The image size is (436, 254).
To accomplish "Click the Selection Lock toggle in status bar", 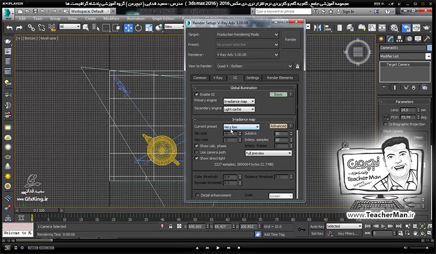I will tap(171, 226).
